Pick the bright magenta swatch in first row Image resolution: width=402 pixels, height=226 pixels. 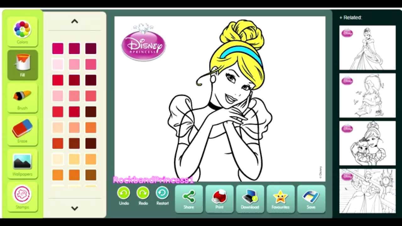pyautogui.click(x=58, y=49)
